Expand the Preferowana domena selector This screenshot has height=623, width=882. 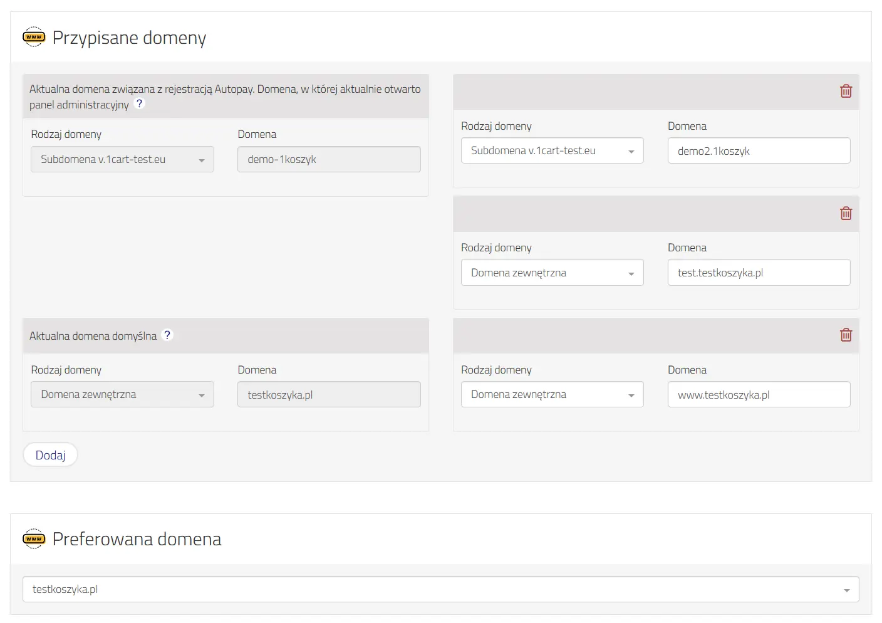pyautogui.click(x=441, y=589)
